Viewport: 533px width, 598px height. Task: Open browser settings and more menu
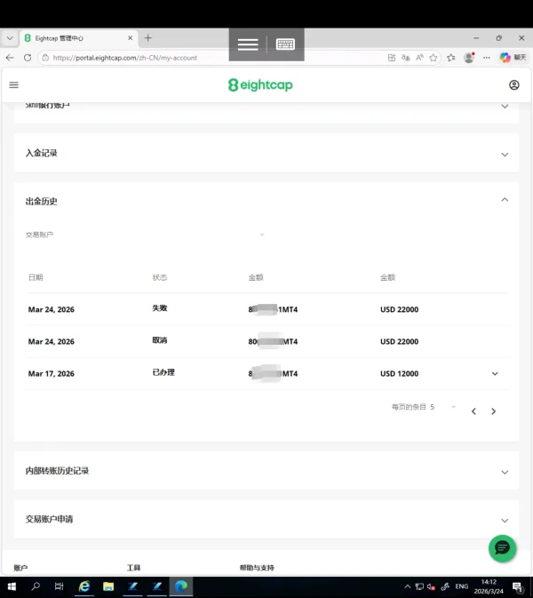click(487, 58)
